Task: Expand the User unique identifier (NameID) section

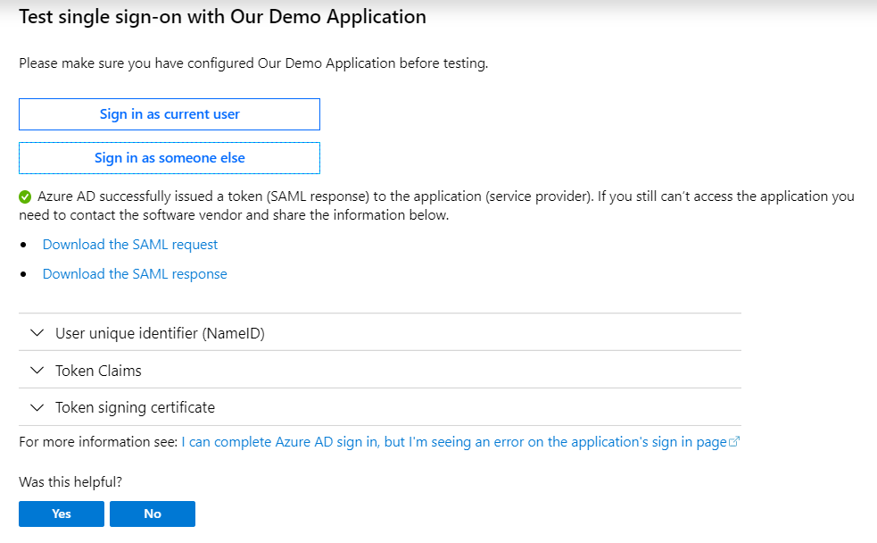Action: (160, 333)
